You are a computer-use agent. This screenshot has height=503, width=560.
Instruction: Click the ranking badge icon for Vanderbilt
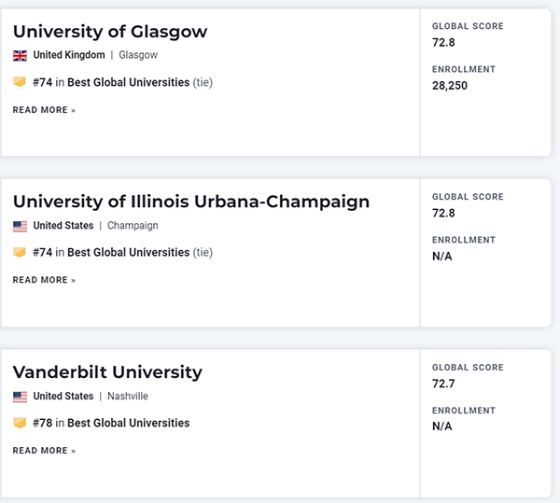(x=20, y=423)
